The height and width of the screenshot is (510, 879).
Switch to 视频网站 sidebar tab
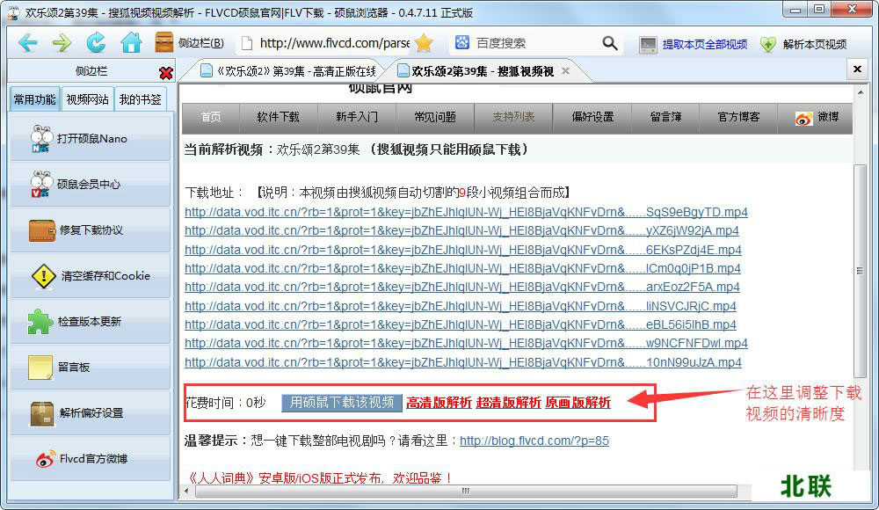87,99
